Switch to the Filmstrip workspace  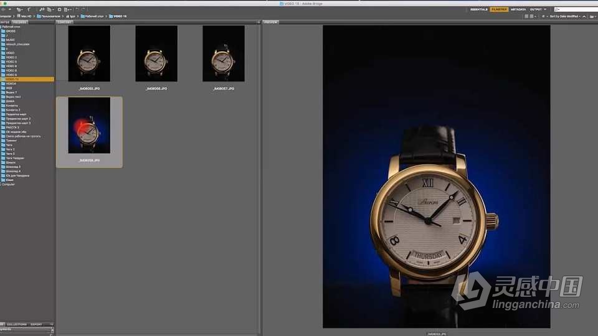499,9
